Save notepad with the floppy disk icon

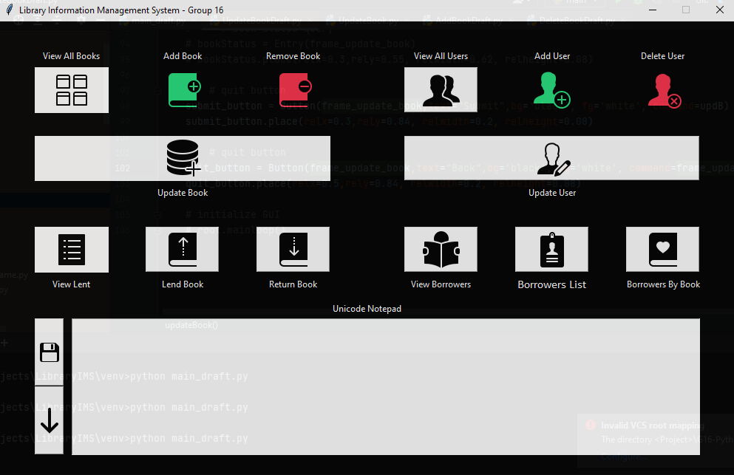click(x=49, y=352)
